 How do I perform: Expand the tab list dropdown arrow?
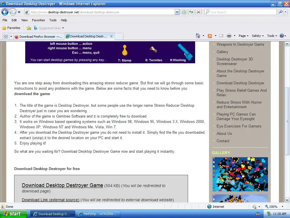11,37
